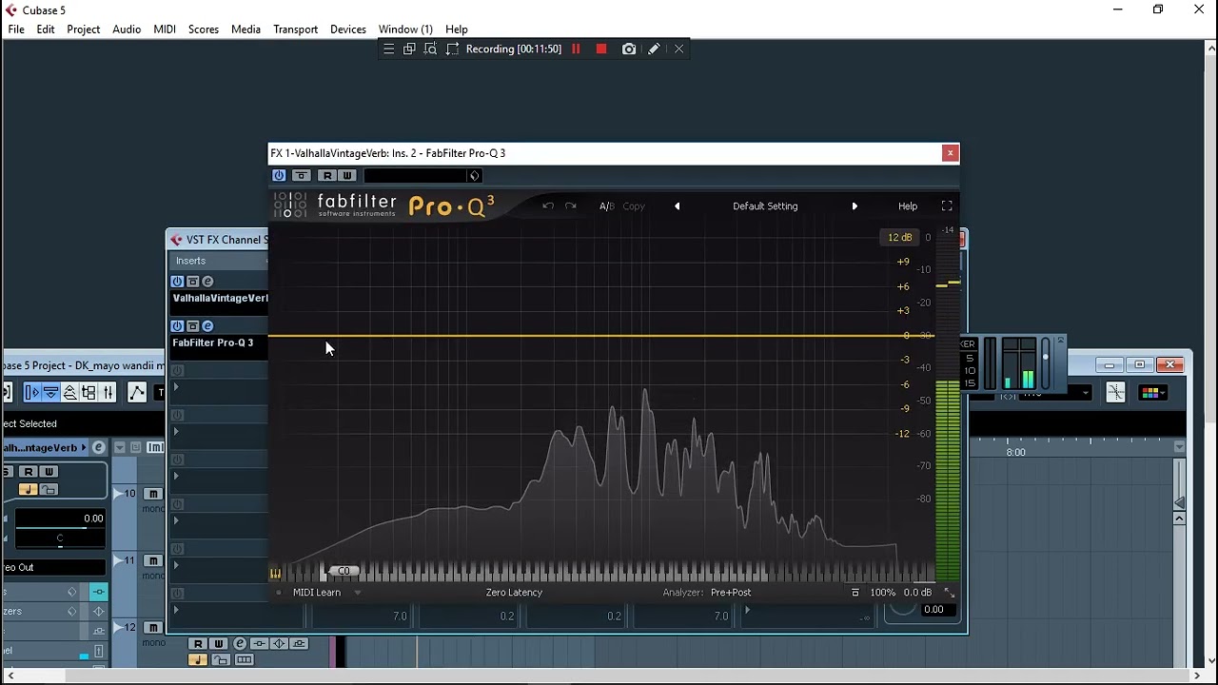Redo the last Pro-Q 3 change
The image size is (1218, 685).
[571, 205]
